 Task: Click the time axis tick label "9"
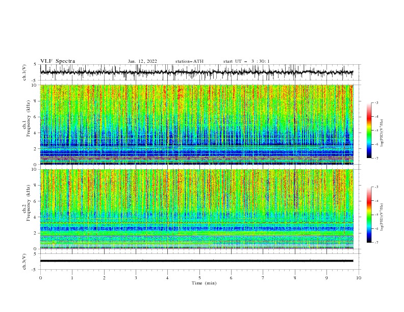326,278
